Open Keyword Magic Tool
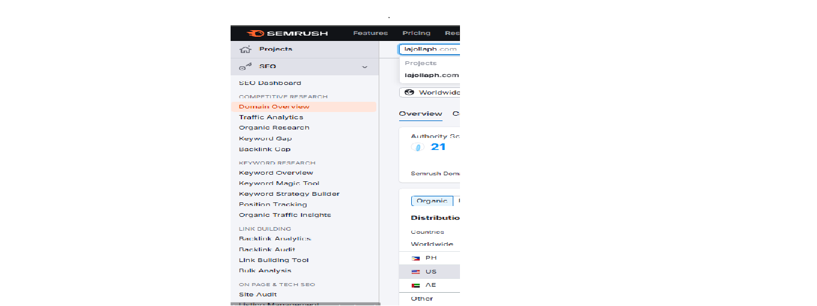Viewport: 817px width, 306px height. [x=279, y=184]
